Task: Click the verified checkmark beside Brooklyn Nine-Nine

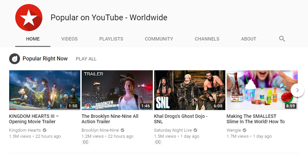Action: (122, 130)
